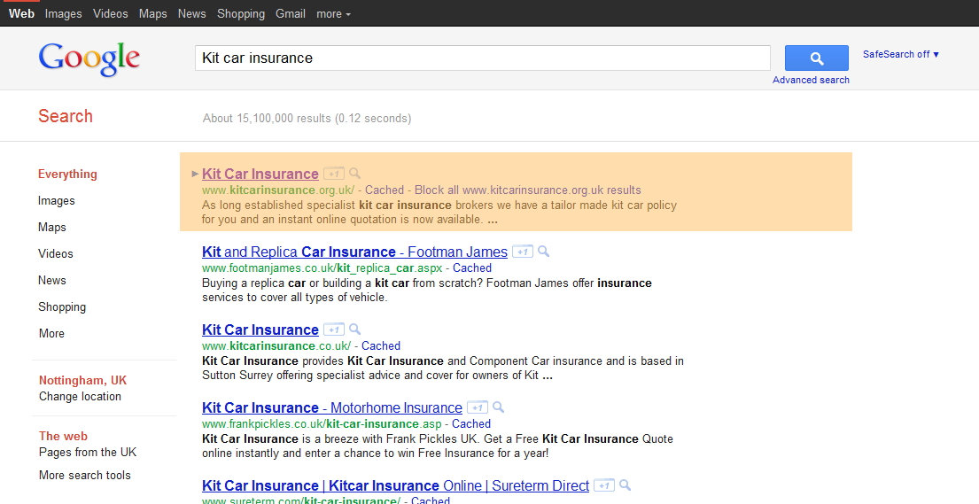Click the www.footmanjames.co.uk/kit_replica_car.aspx URL text
Image resolution: width=979 pixels, height=504 pixels.
322,268
